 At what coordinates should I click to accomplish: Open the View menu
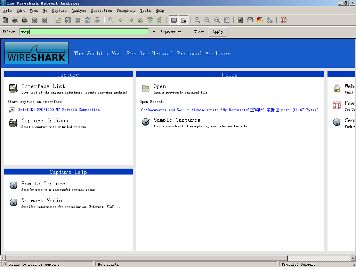34,11
